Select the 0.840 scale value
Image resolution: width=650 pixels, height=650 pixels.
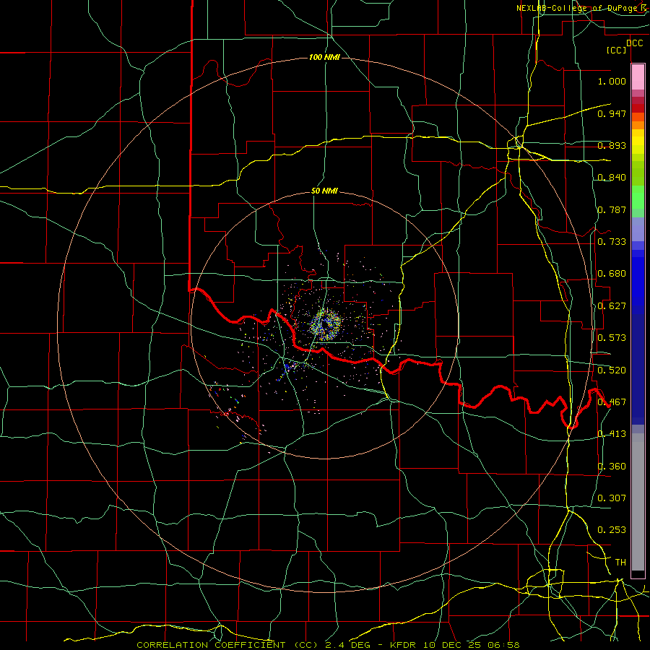pos(612,178)
